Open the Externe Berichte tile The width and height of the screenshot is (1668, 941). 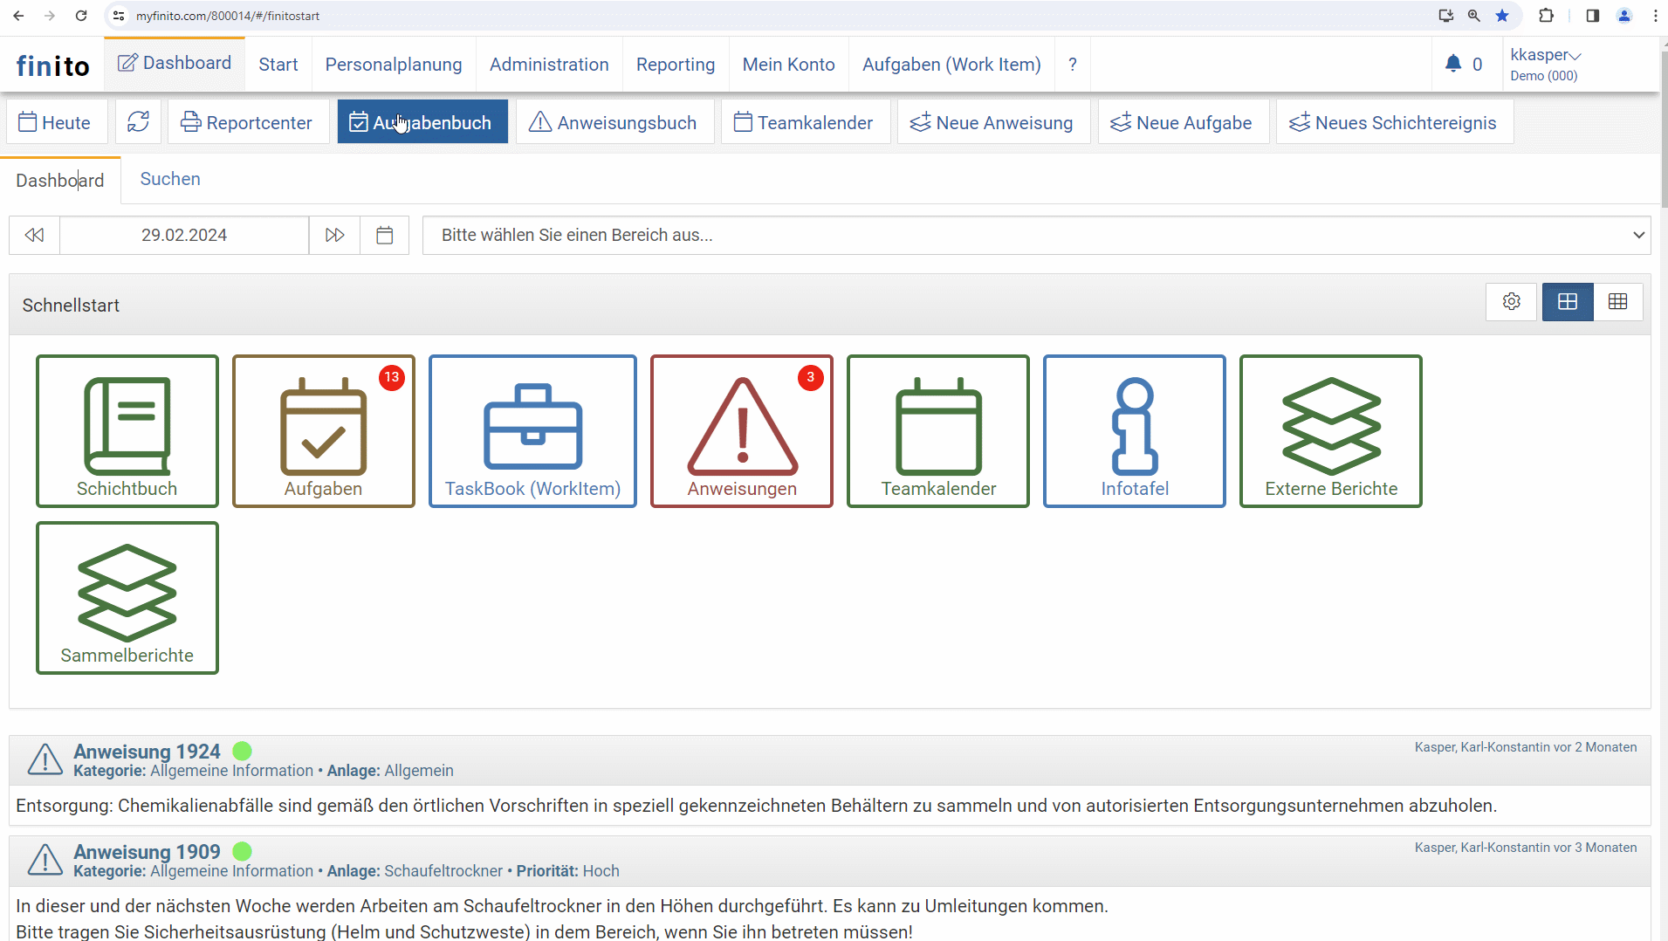tap(1330, 431)
